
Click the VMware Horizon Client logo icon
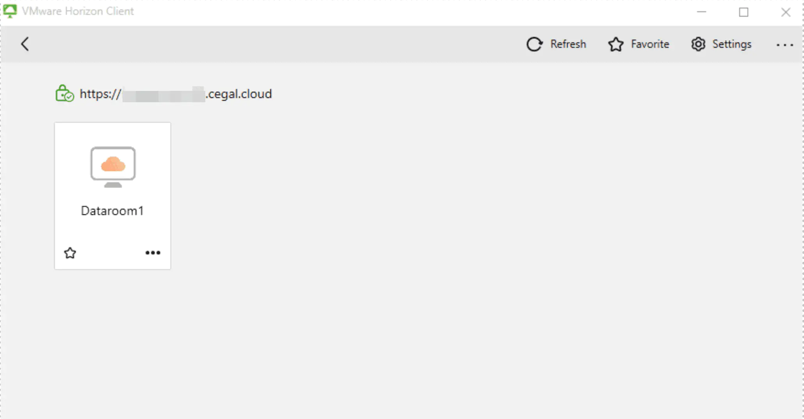pos(10,11)
